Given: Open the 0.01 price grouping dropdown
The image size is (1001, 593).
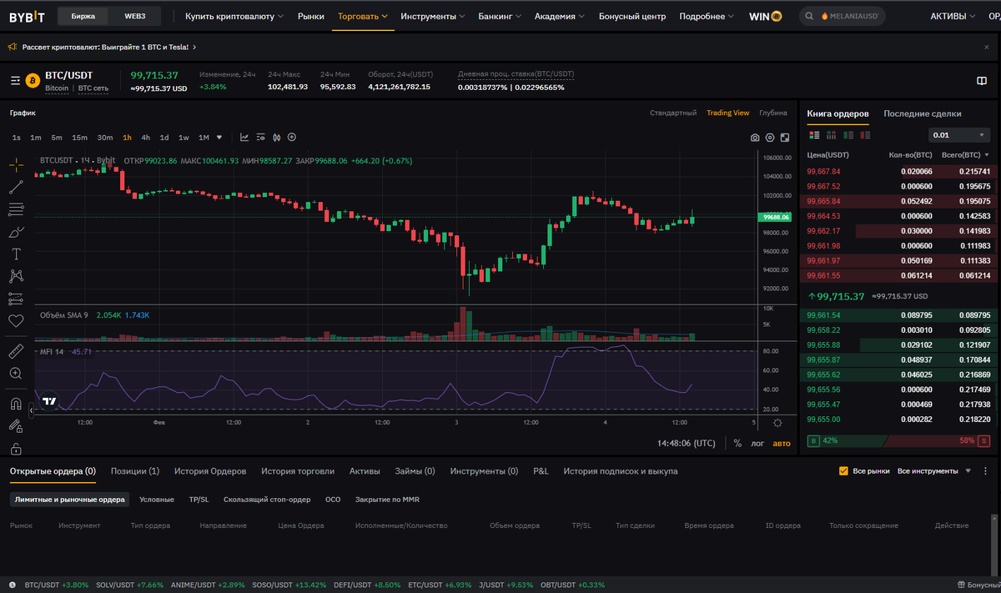Looking at the screenshot, I should click(959, 135).
